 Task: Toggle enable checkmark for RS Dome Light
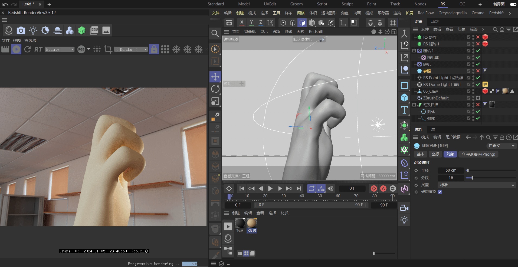[x=478, y=85]
